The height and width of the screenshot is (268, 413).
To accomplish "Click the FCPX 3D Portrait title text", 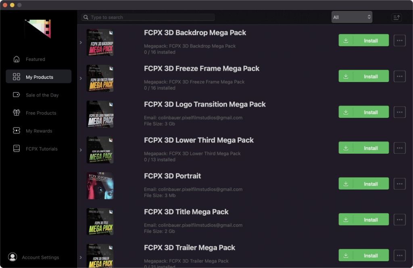I will 172,176.
